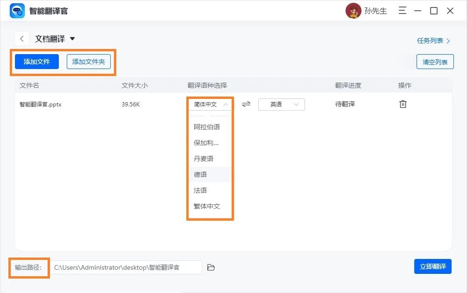Open the 孙先生 user avatar

pyautogui.click(x=353, y=10)
